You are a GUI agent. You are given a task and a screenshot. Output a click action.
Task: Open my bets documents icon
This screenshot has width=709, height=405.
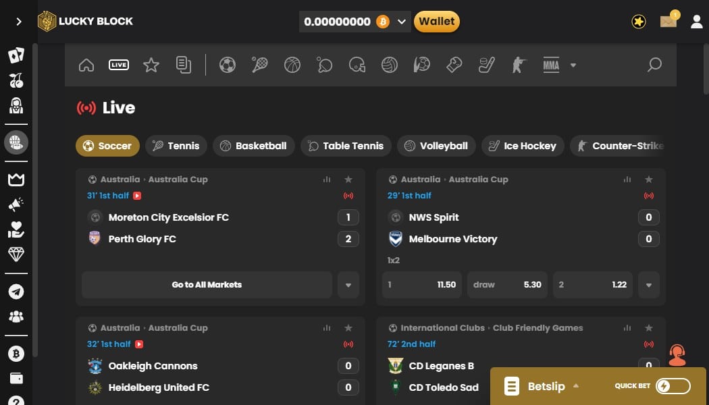184,65
